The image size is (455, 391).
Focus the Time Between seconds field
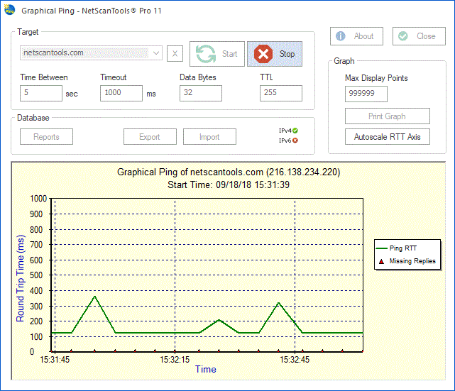pyautogui.click(x=41, y=93)
